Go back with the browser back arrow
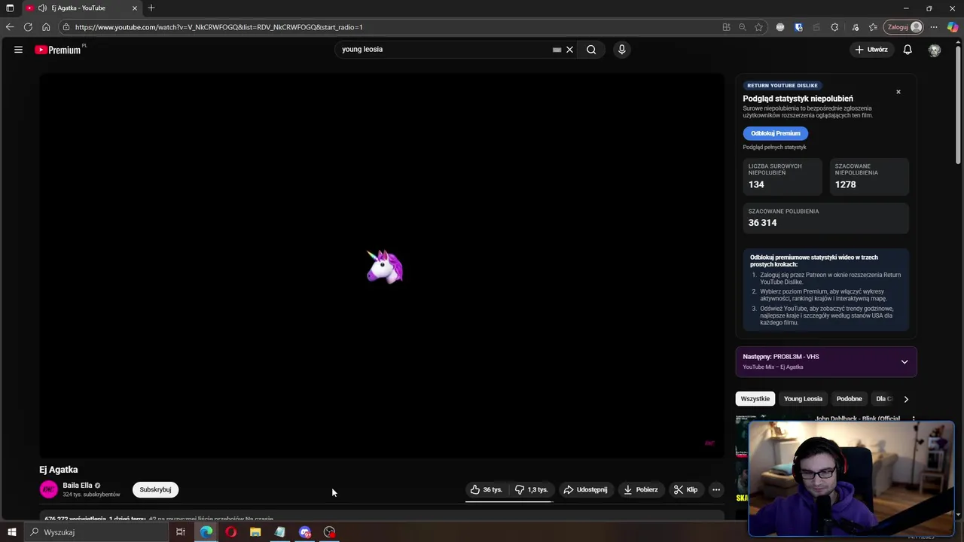The width and height of the screenshot is (964, 542). 10,27
